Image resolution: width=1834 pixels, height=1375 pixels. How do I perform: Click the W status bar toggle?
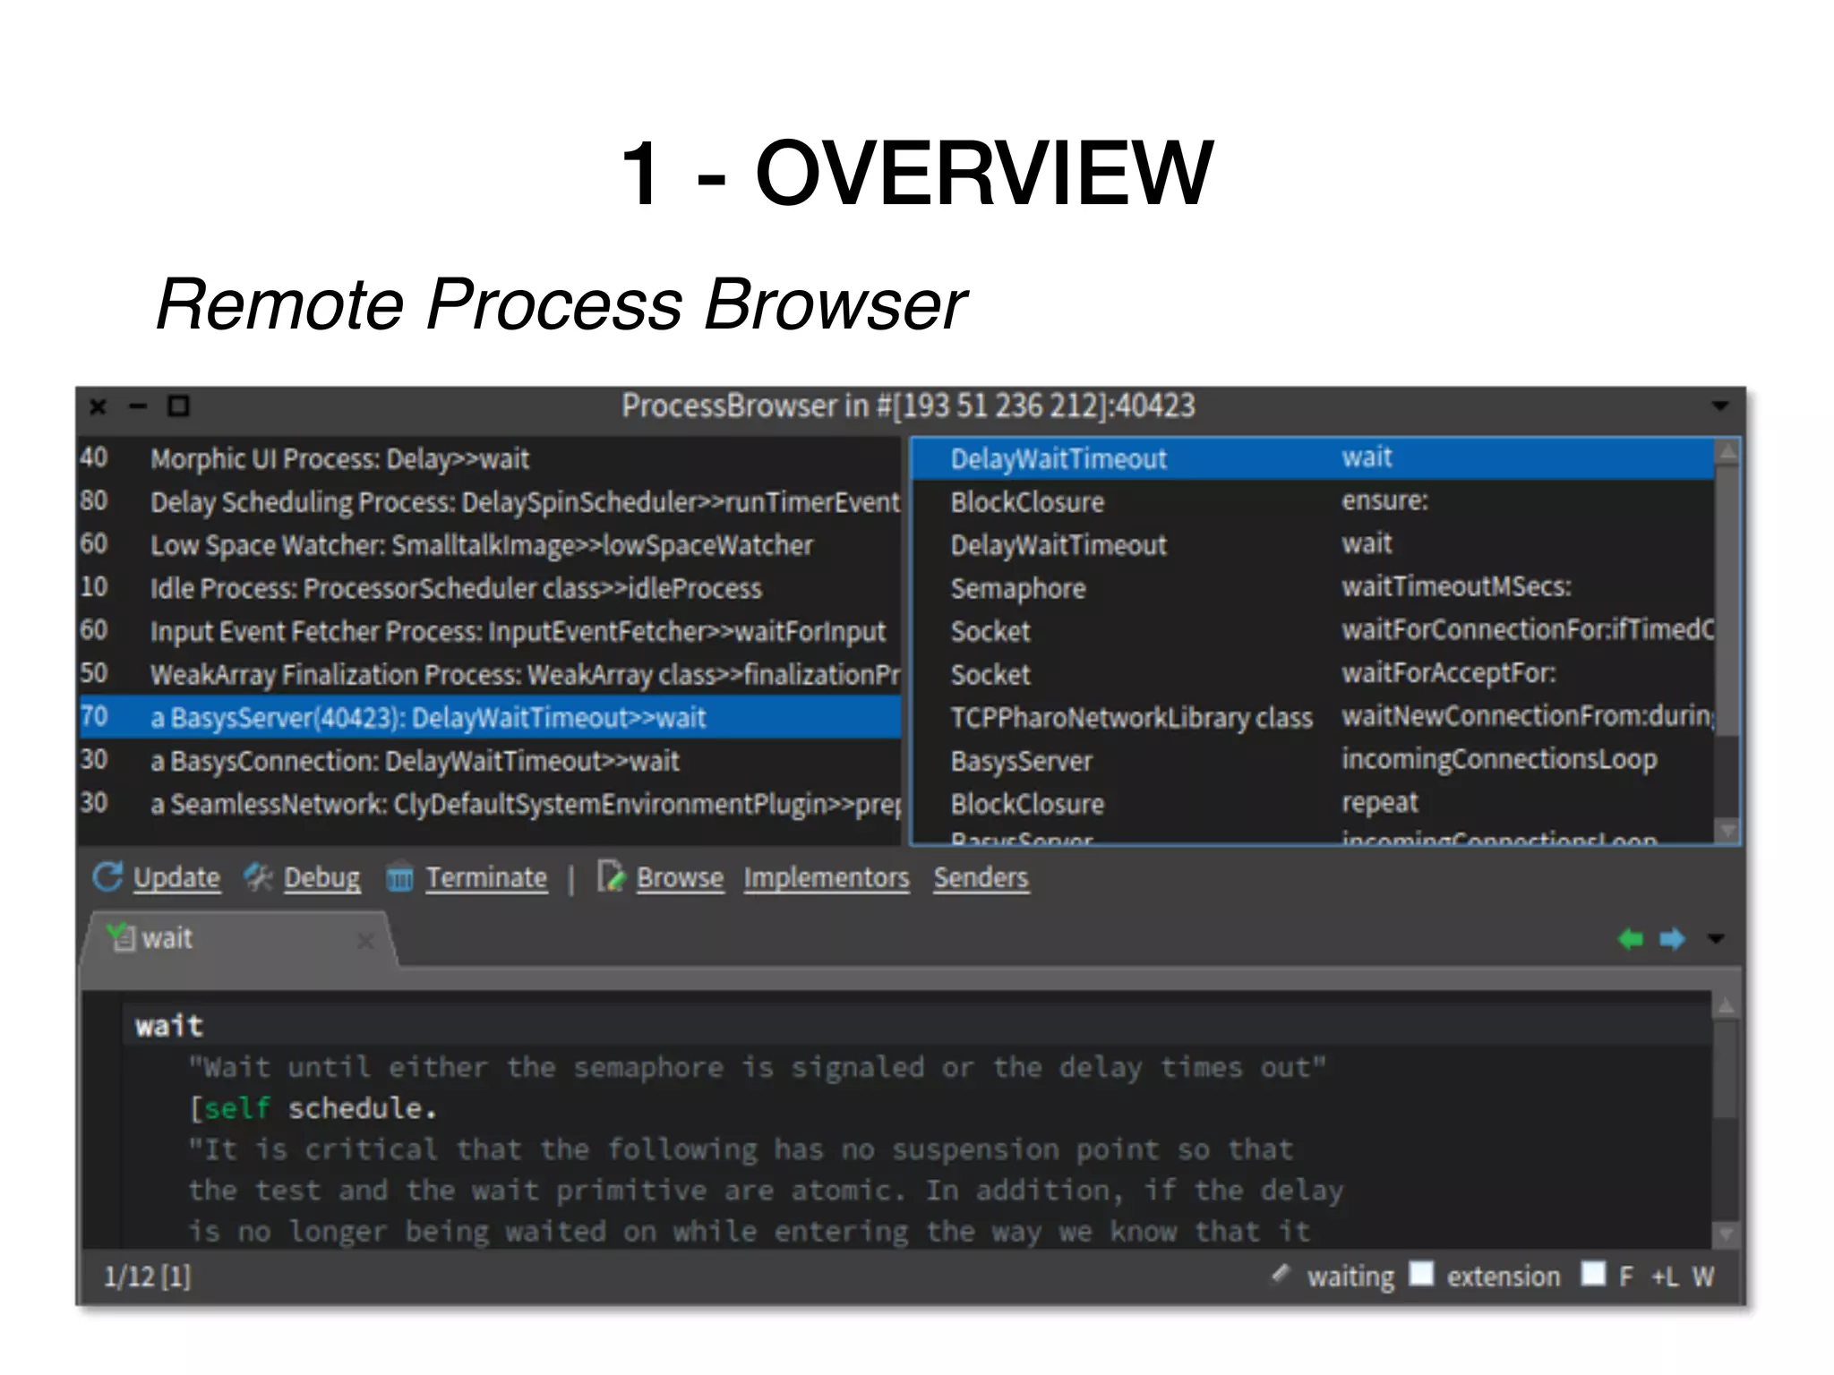(x=1703, y=1276)
